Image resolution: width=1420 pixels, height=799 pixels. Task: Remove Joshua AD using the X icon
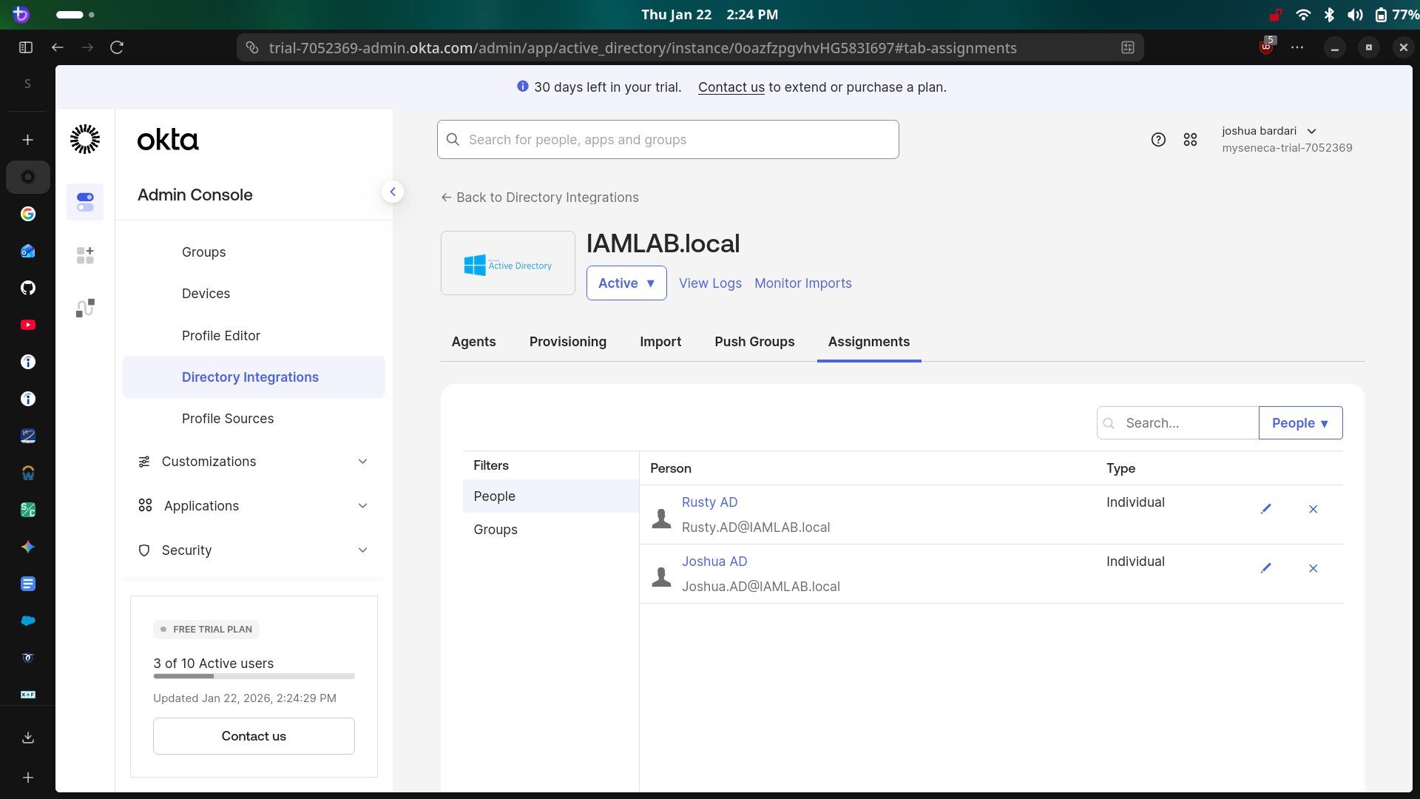[x=1313, y=568]
